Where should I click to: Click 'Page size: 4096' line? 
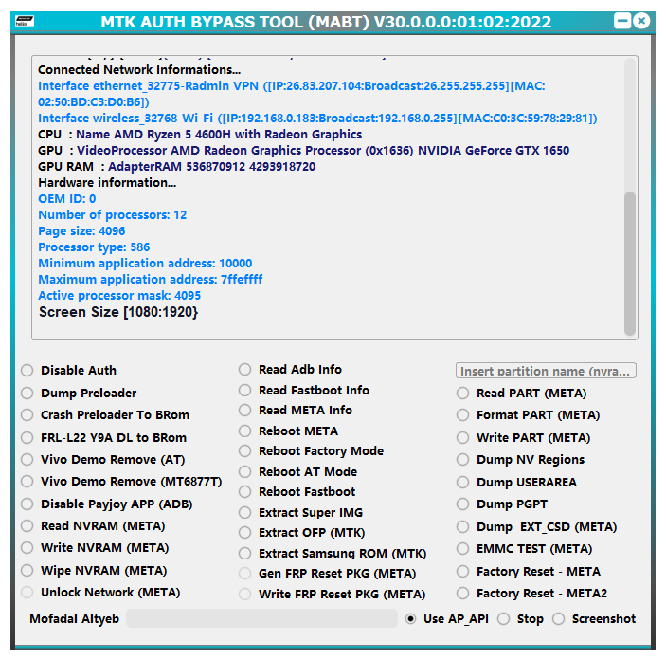(81, 231)
